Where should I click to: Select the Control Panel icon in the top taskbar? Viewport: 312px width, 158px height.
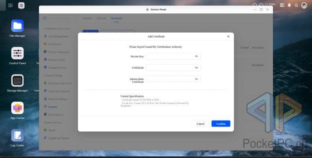tap(21, 5)
